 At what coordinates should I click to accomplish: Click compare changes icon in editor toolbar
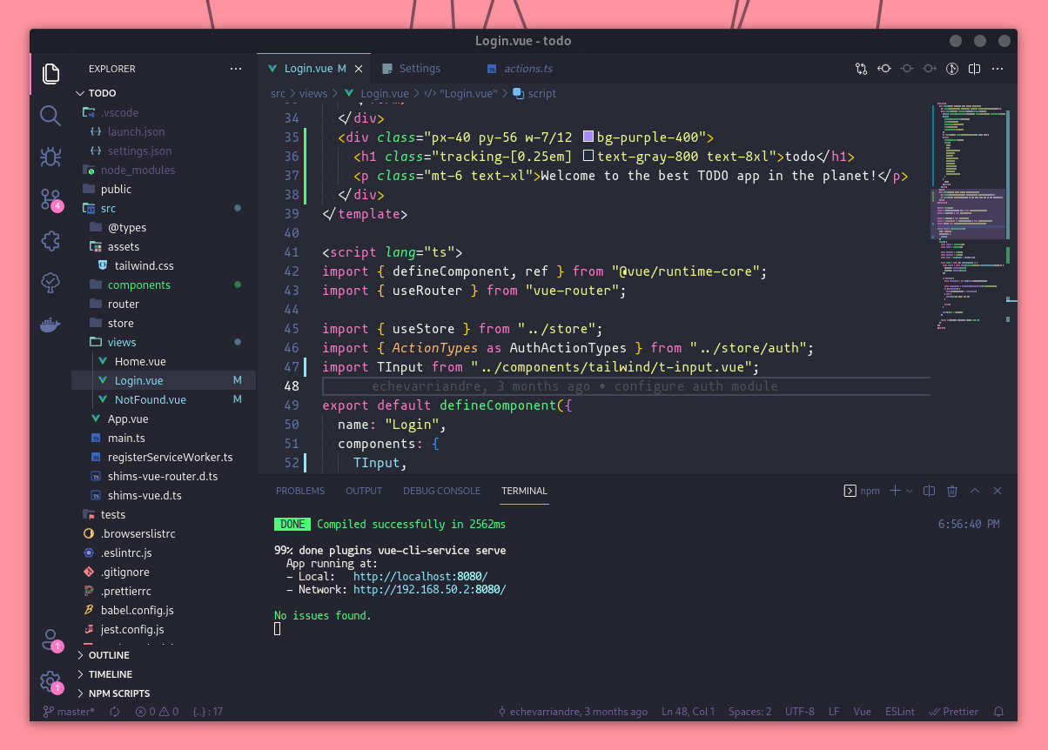click(x=861, y=69)
